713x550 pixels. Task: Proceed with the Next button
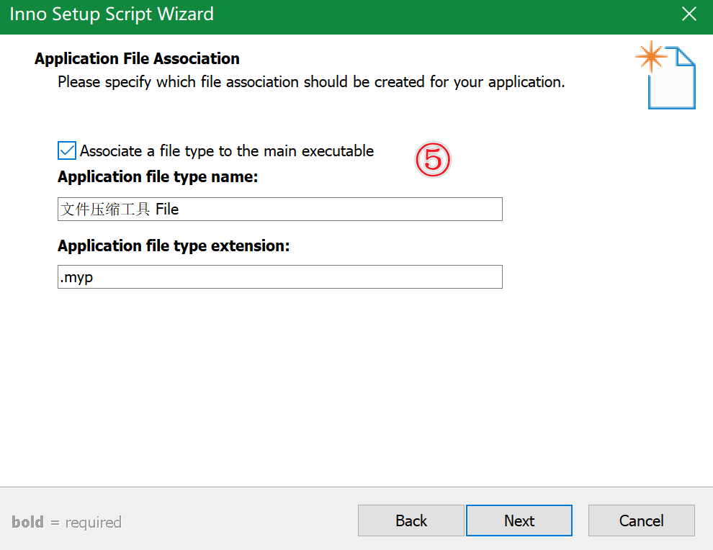519,520
